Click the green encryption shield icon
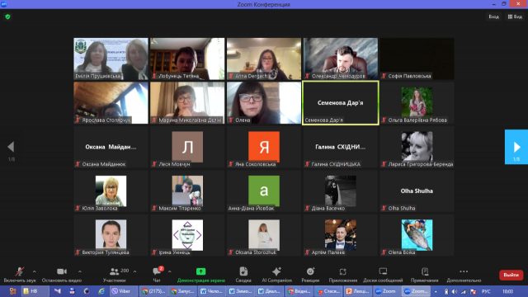This screenshot has height=297, width=528. [7, 16]
